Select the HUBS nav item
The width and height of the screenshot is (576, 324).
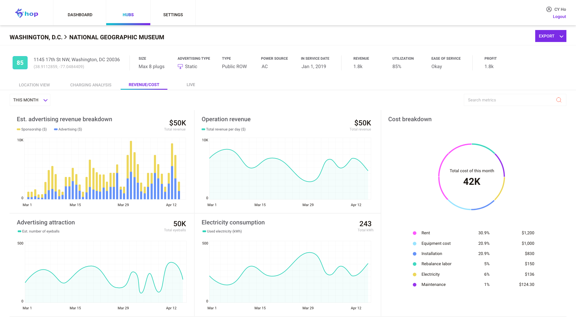coord(128,15)
